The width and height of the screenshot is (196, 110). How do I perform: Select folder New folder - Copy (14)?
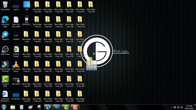[48, 22]
